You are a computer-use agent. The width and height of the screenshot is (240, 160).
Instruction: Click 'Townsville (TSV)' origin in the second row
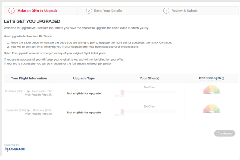click(x=15, y=110)
